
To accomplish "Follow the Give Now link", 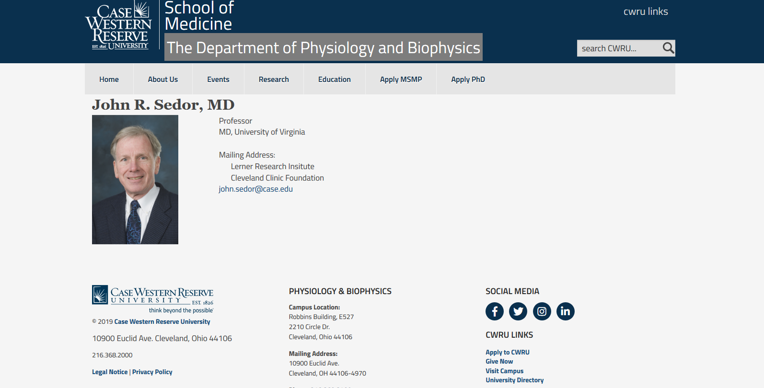I will [499, 361].
